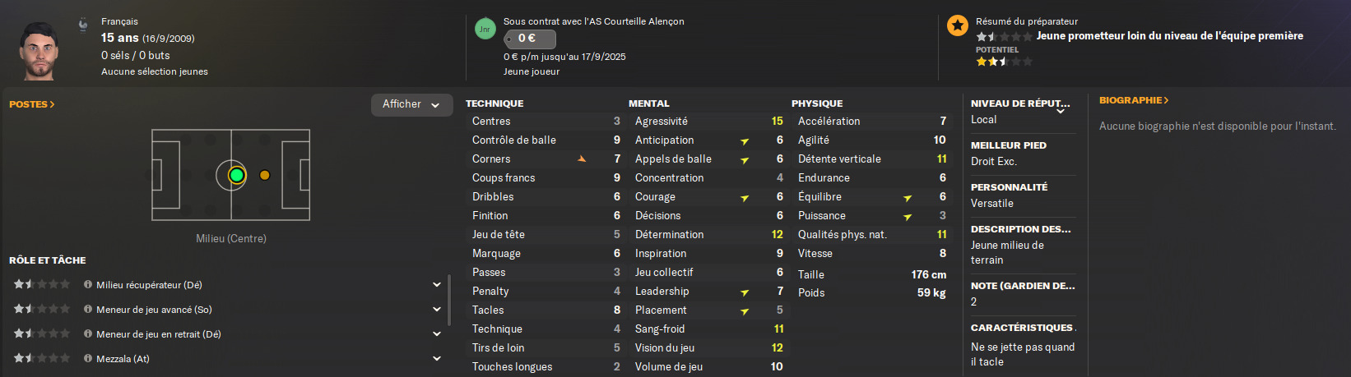
Task: Click the French national team rooster icon
Action: pos(83,24)
